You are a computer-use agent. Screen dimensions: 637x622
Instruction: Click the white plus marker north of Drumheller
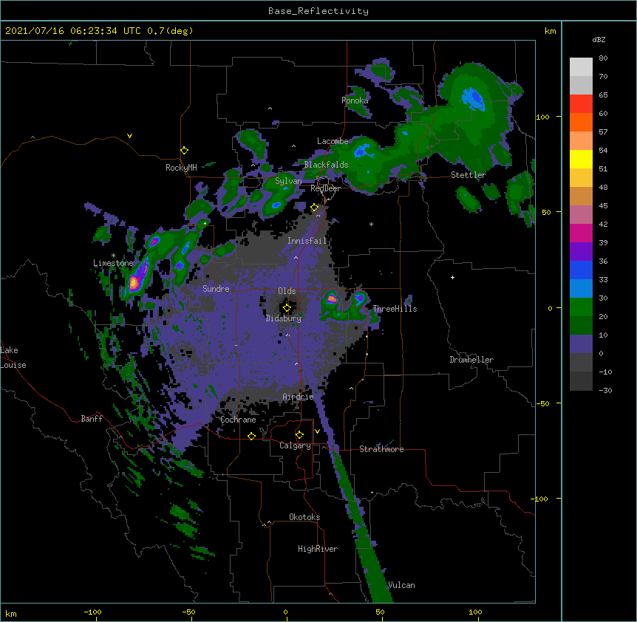tap(452, 277)
